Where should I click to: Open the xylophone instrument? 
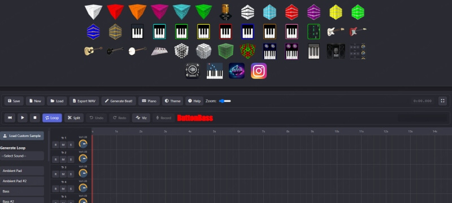(x=159, y=51)
